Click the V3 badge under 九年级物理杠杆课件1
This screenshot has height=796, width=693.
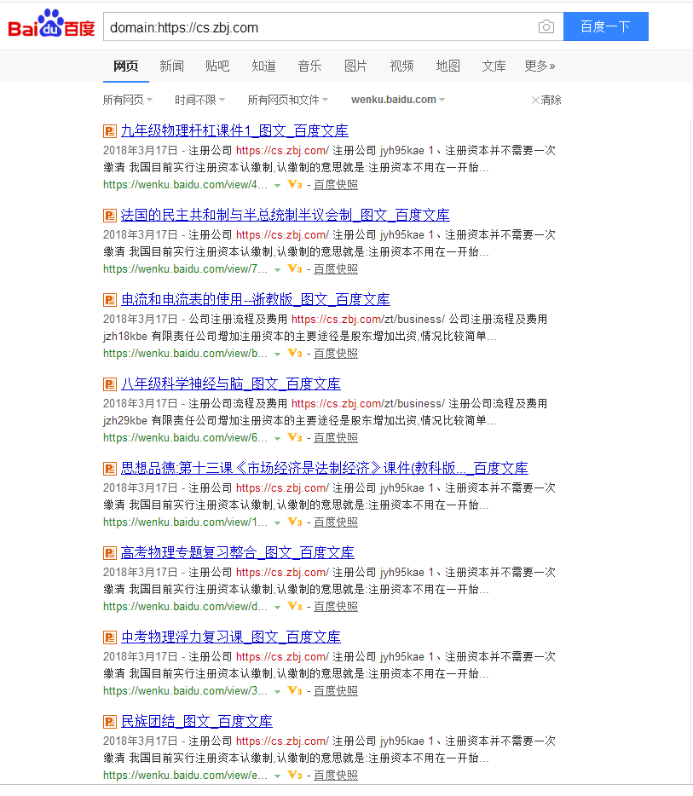(x=295, y=184)
